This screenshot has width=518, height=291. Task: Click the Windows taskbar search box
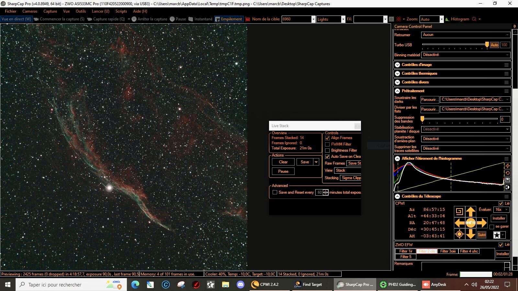click(x=71, y=285)
